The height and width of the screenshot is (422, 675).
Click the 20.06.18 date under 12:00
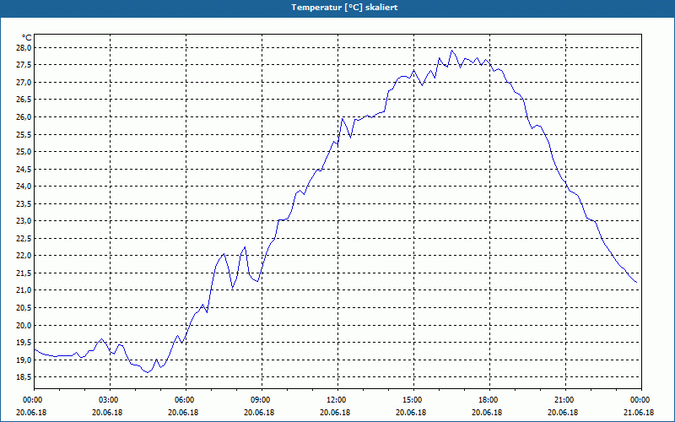pos(335,413)
